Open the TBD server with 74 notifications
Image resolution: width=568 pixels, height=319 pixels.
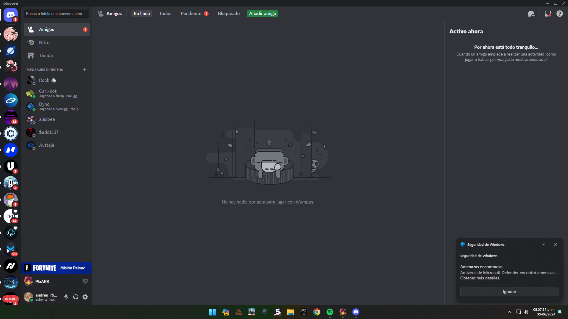pyautogui.click(x=11, y=216)
